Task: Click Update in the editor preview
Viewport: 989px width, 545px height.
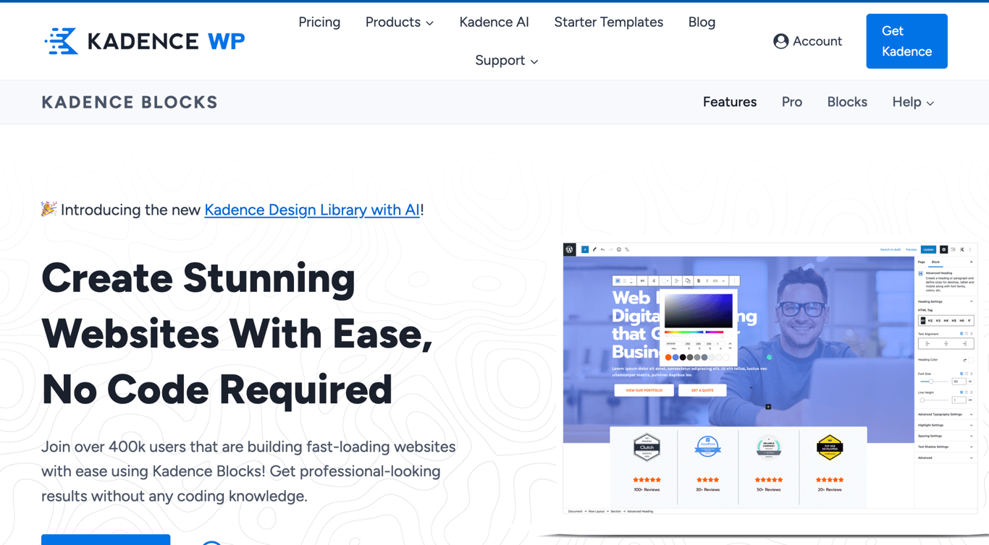Action: coord(928,249)
